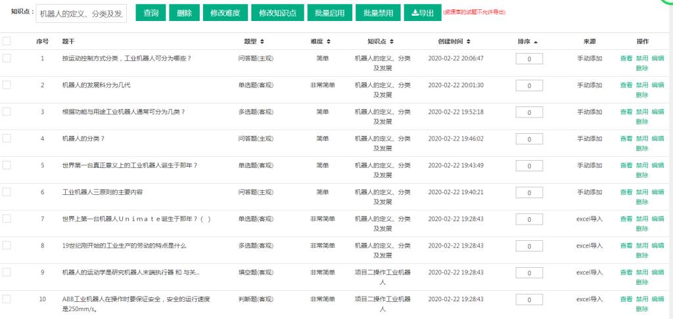Sort the table by 难度 column
The image size is (673, 319).
coord(329,41)
